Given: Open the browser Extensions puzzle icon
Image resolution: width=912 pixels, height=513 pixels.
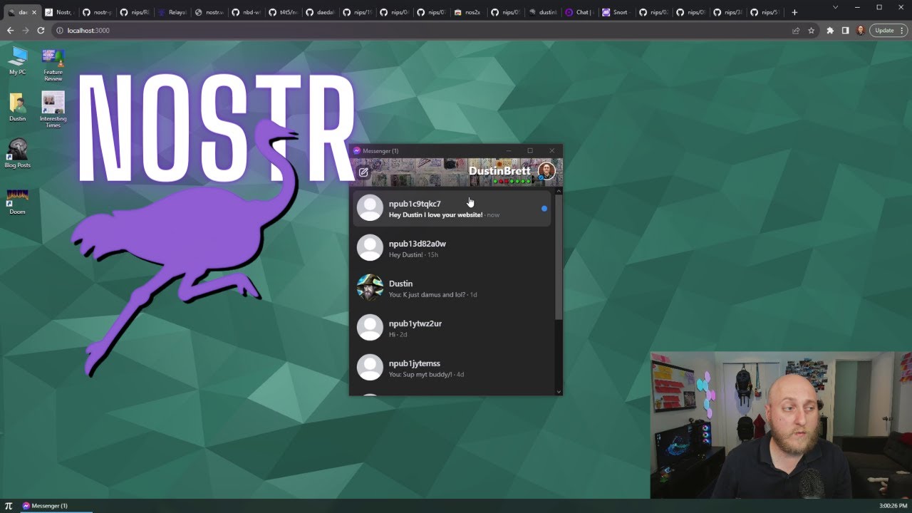Looking at the screenshot, I should pos(830,31).
